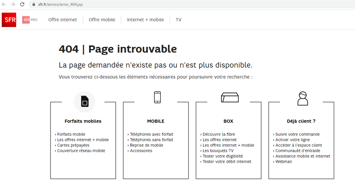Open the Reprise de mobile link
Screen dimensions: 355x186
(x=147, y=145)
